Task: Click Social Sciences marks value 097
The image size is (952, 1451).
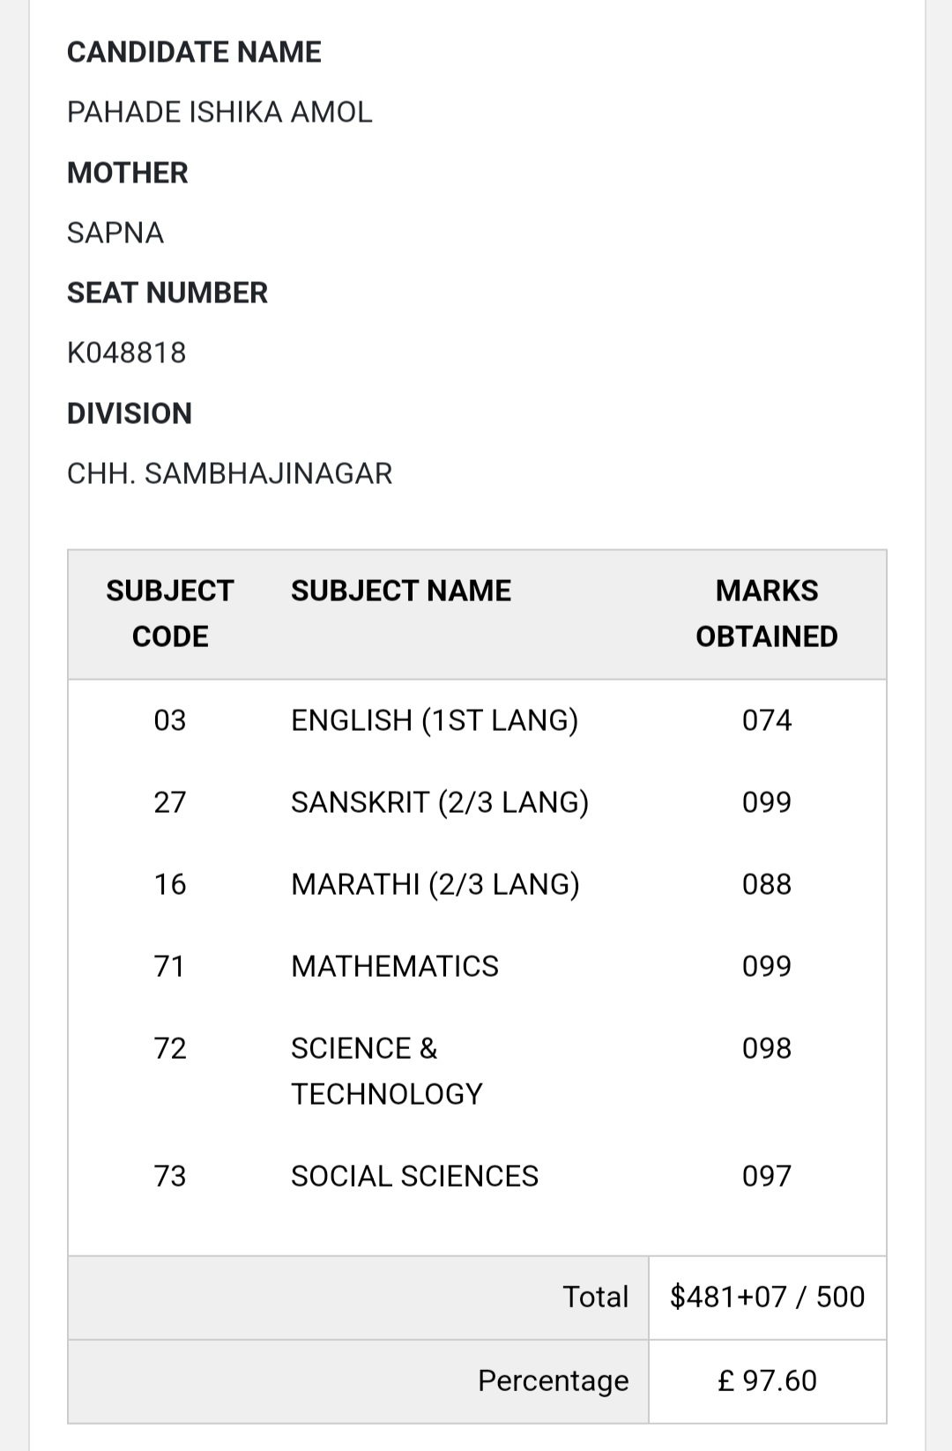Action: click(767, 1176)
